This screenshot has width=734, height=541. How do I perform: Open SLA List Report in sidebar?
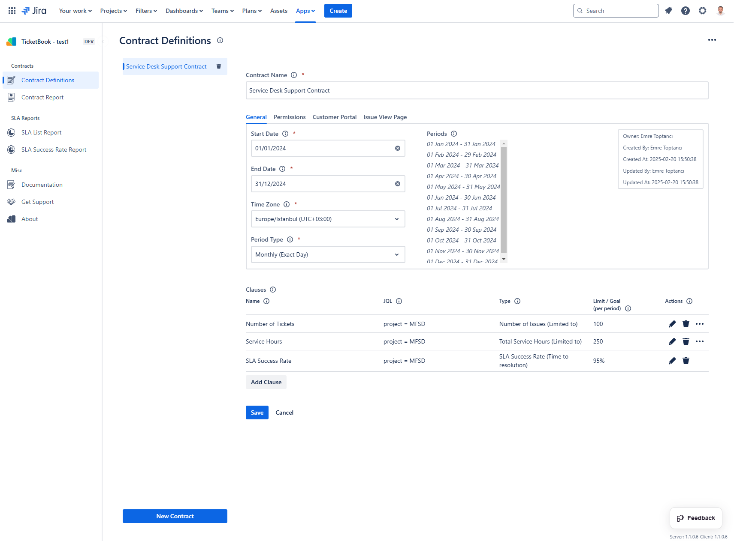coord(41,132)
